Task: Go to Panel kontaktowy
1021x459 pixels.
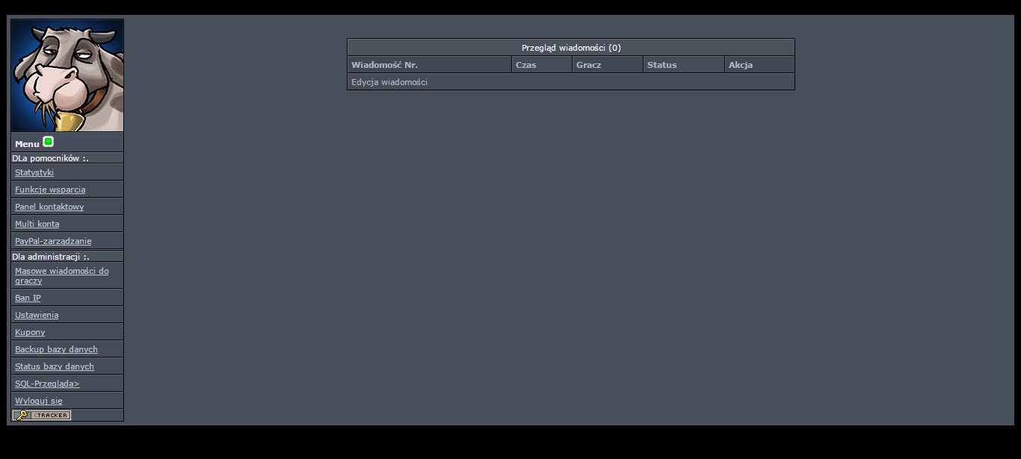Action: [49, 207]
